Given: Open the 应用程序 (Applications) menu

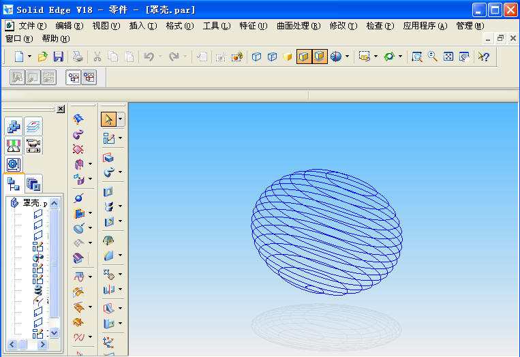Looking at the screenshot, I should click(x=425, y=26).
